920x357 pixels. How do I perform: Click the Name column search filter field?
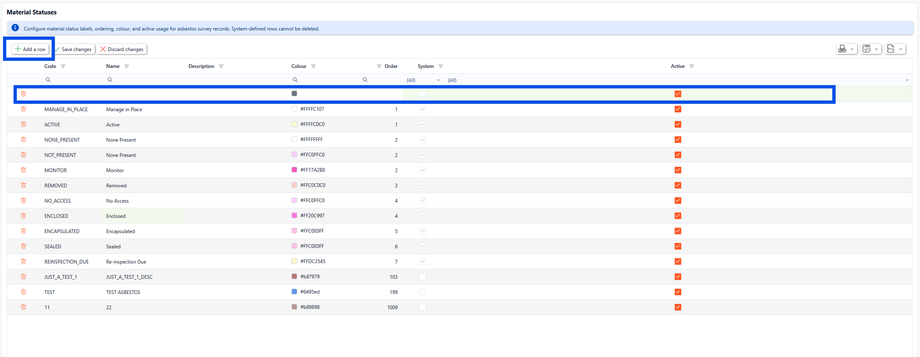(x=144, y=80)
